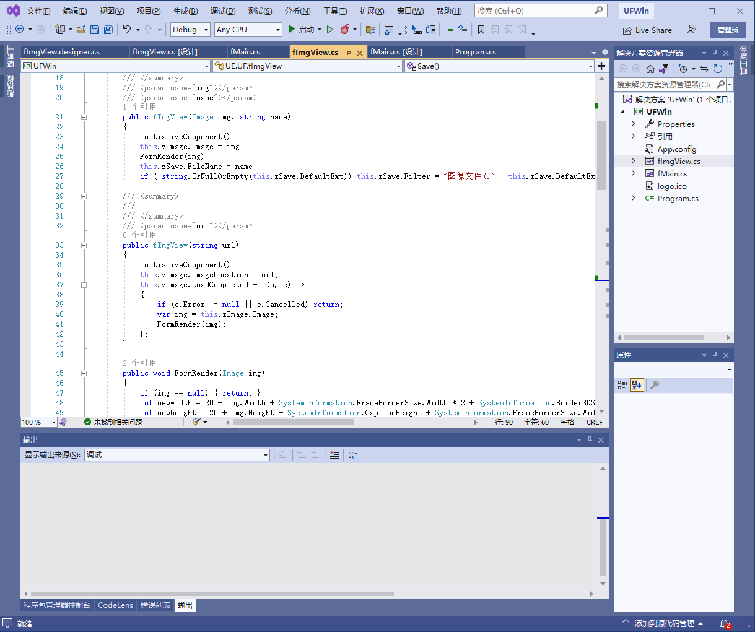
Task: Close the fImgView.cs tab
Action: [x=360, y=53]
